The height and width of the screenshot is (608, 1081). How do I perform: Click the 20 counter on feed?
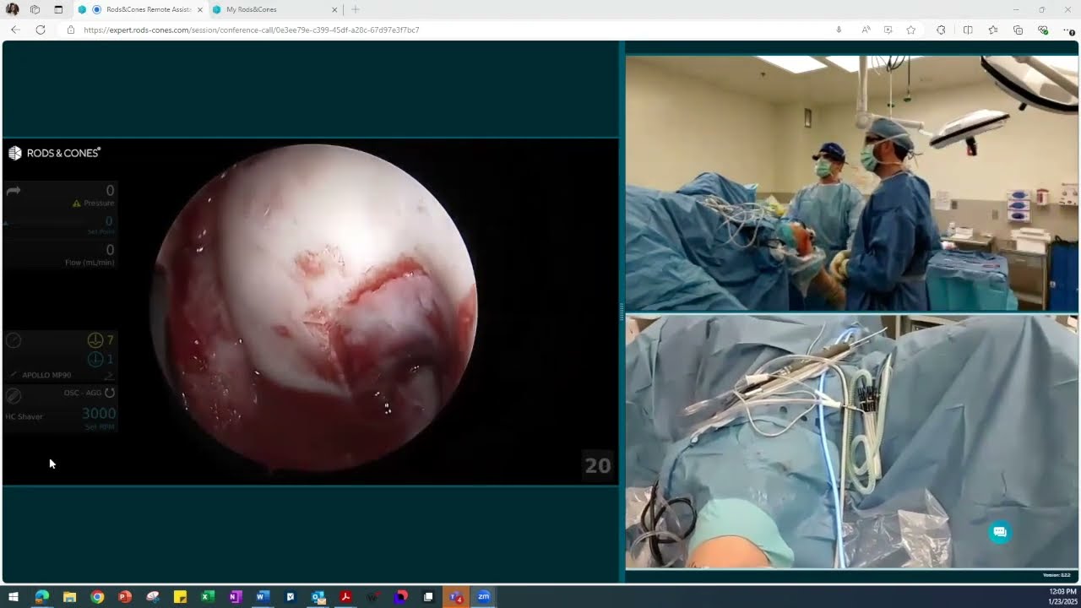598,465
